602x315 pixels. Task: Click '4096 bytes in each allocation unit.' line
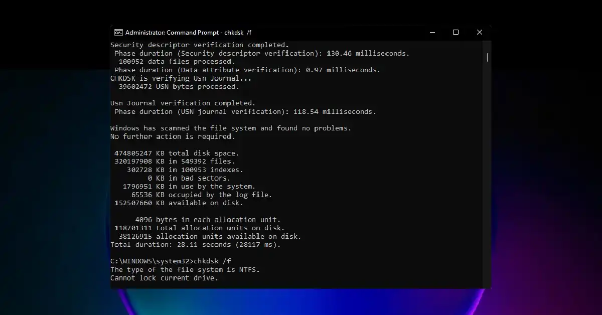tap(208, 220)
